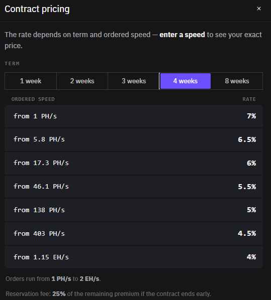
Task: Choose the 'from 46.1 PH/s' pricing row
Action: [x=134, y=187]
